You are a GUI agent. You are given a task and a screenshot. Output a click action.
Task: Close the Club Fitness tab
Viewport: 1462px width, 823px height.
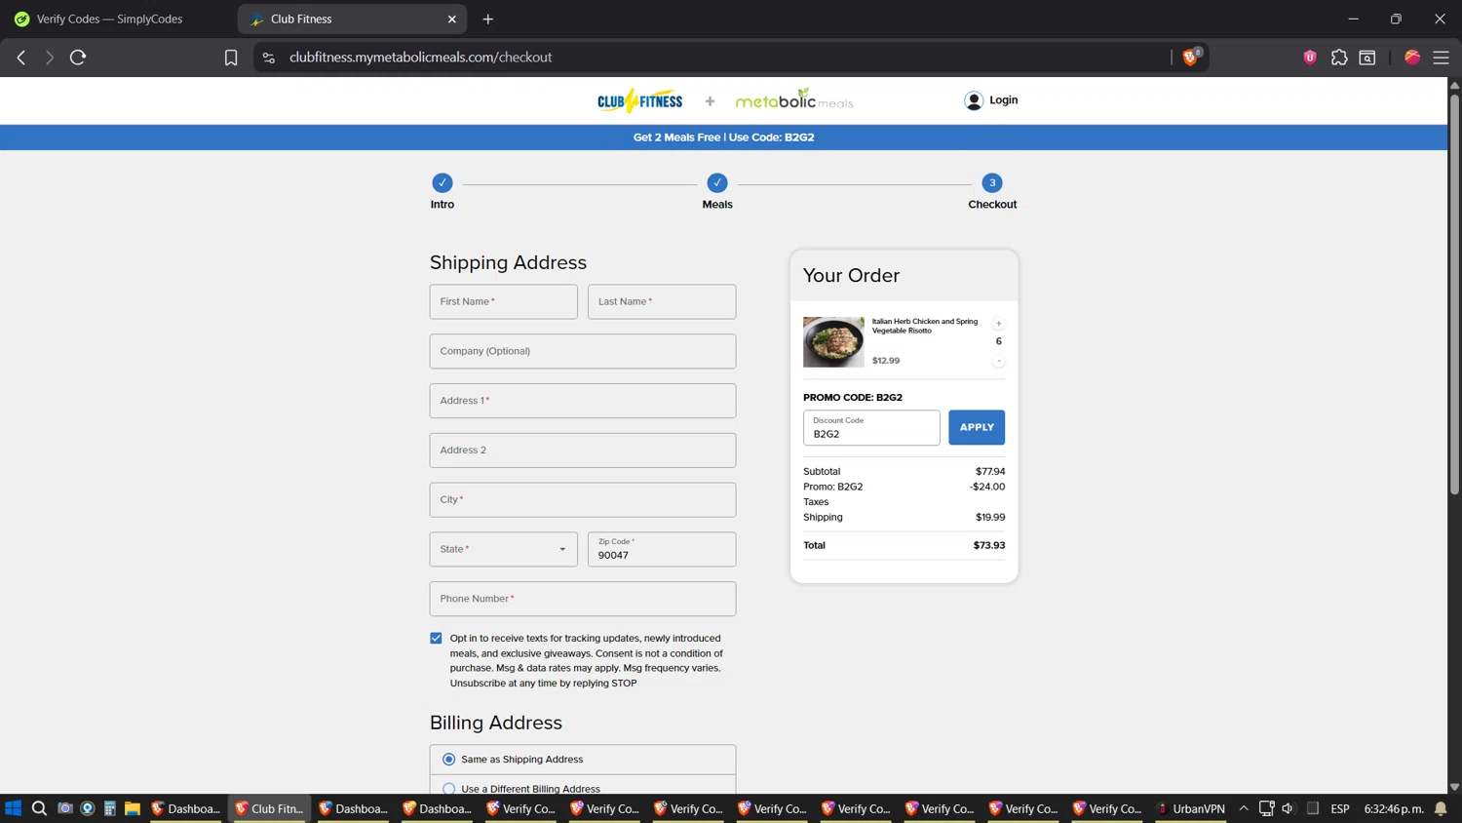(x=452, y=20)
